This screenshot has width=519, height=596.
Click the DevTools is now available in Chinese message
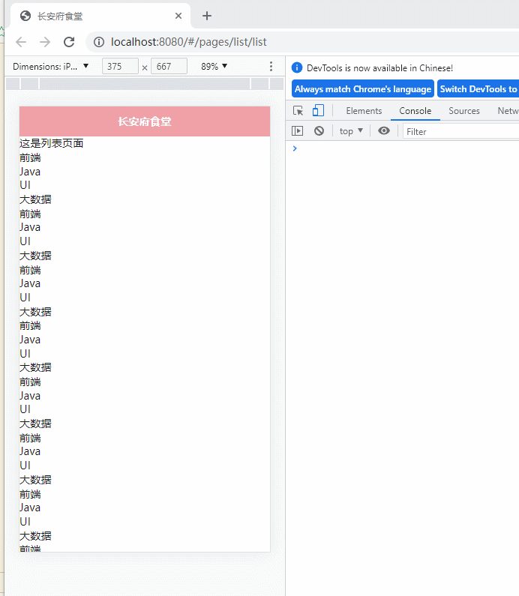click(379, 68)
